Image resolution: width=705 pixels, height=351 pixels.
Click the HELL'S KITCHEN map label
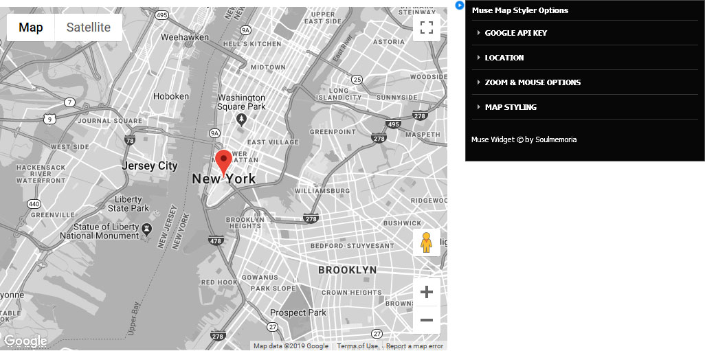[x=251, y=43]
